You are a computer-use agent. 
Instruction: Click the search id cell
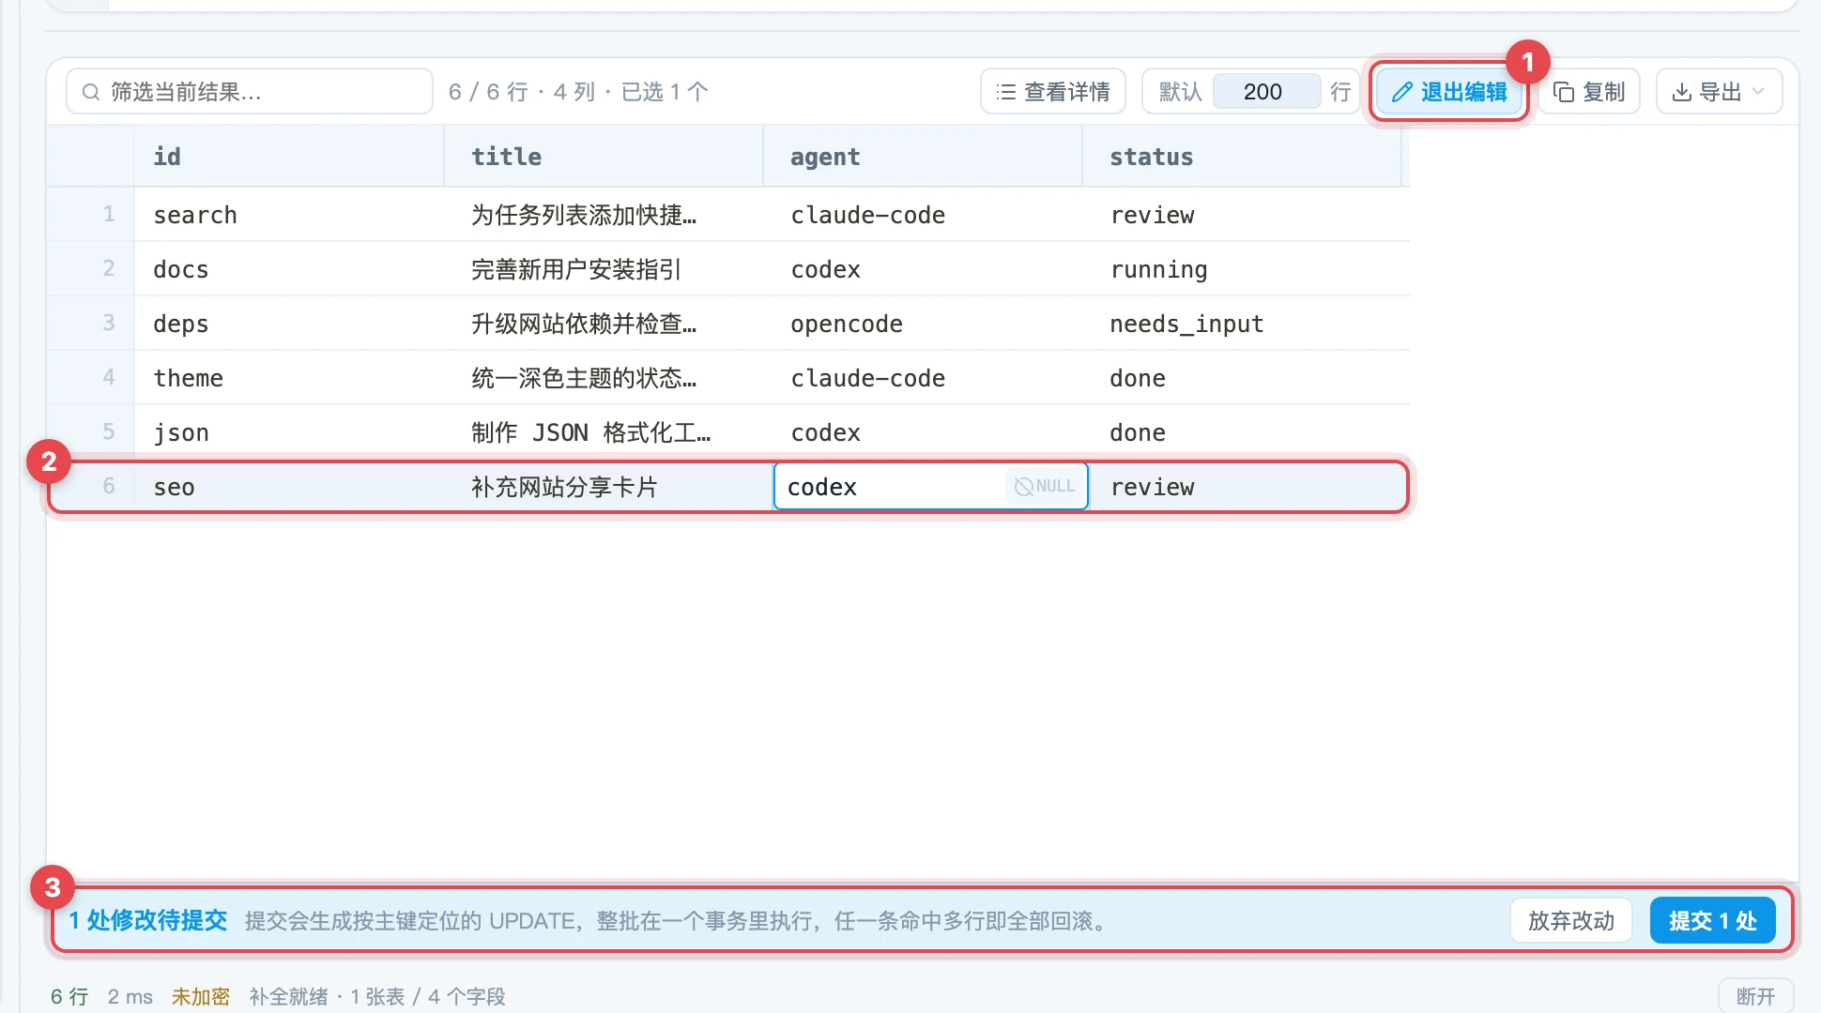click(289, 215)
